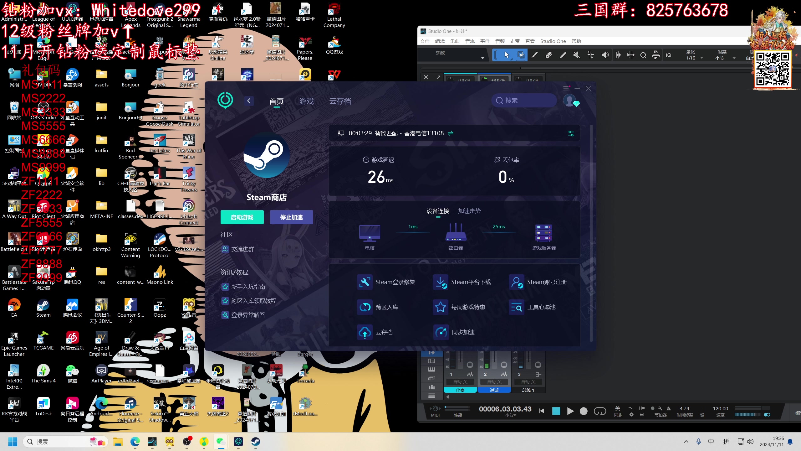Toggle Loop in Studio One transport
Viewport: 801px width, 451px height.
(600, 411)
